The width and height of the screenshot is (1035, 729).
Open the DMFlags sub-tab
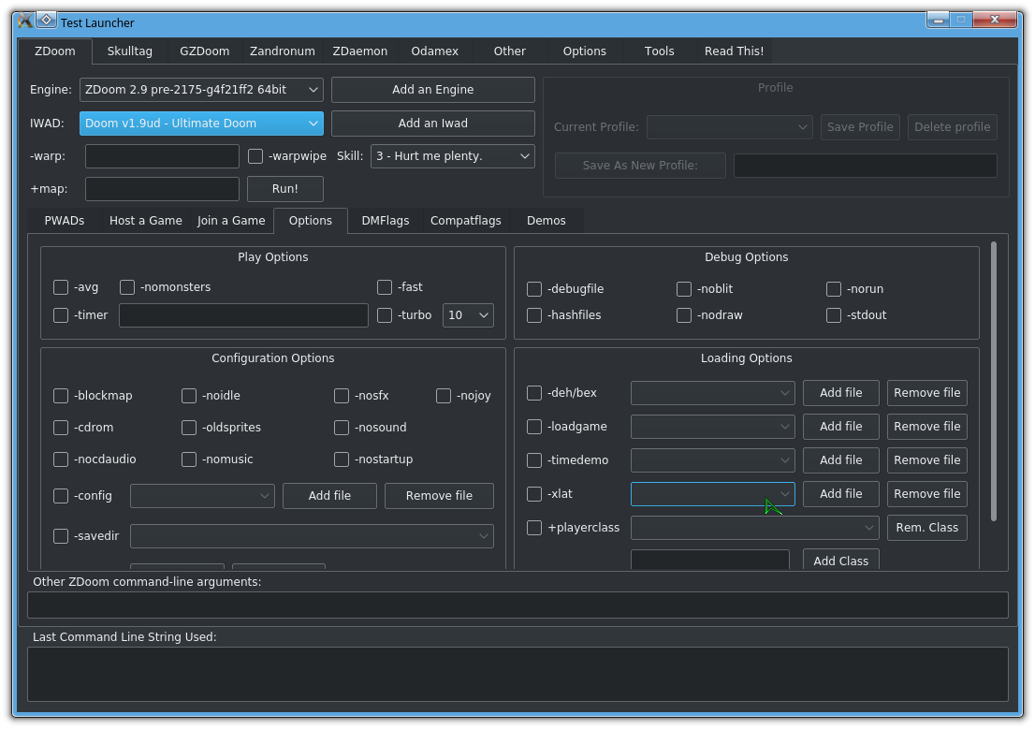(x=386, y=221)
